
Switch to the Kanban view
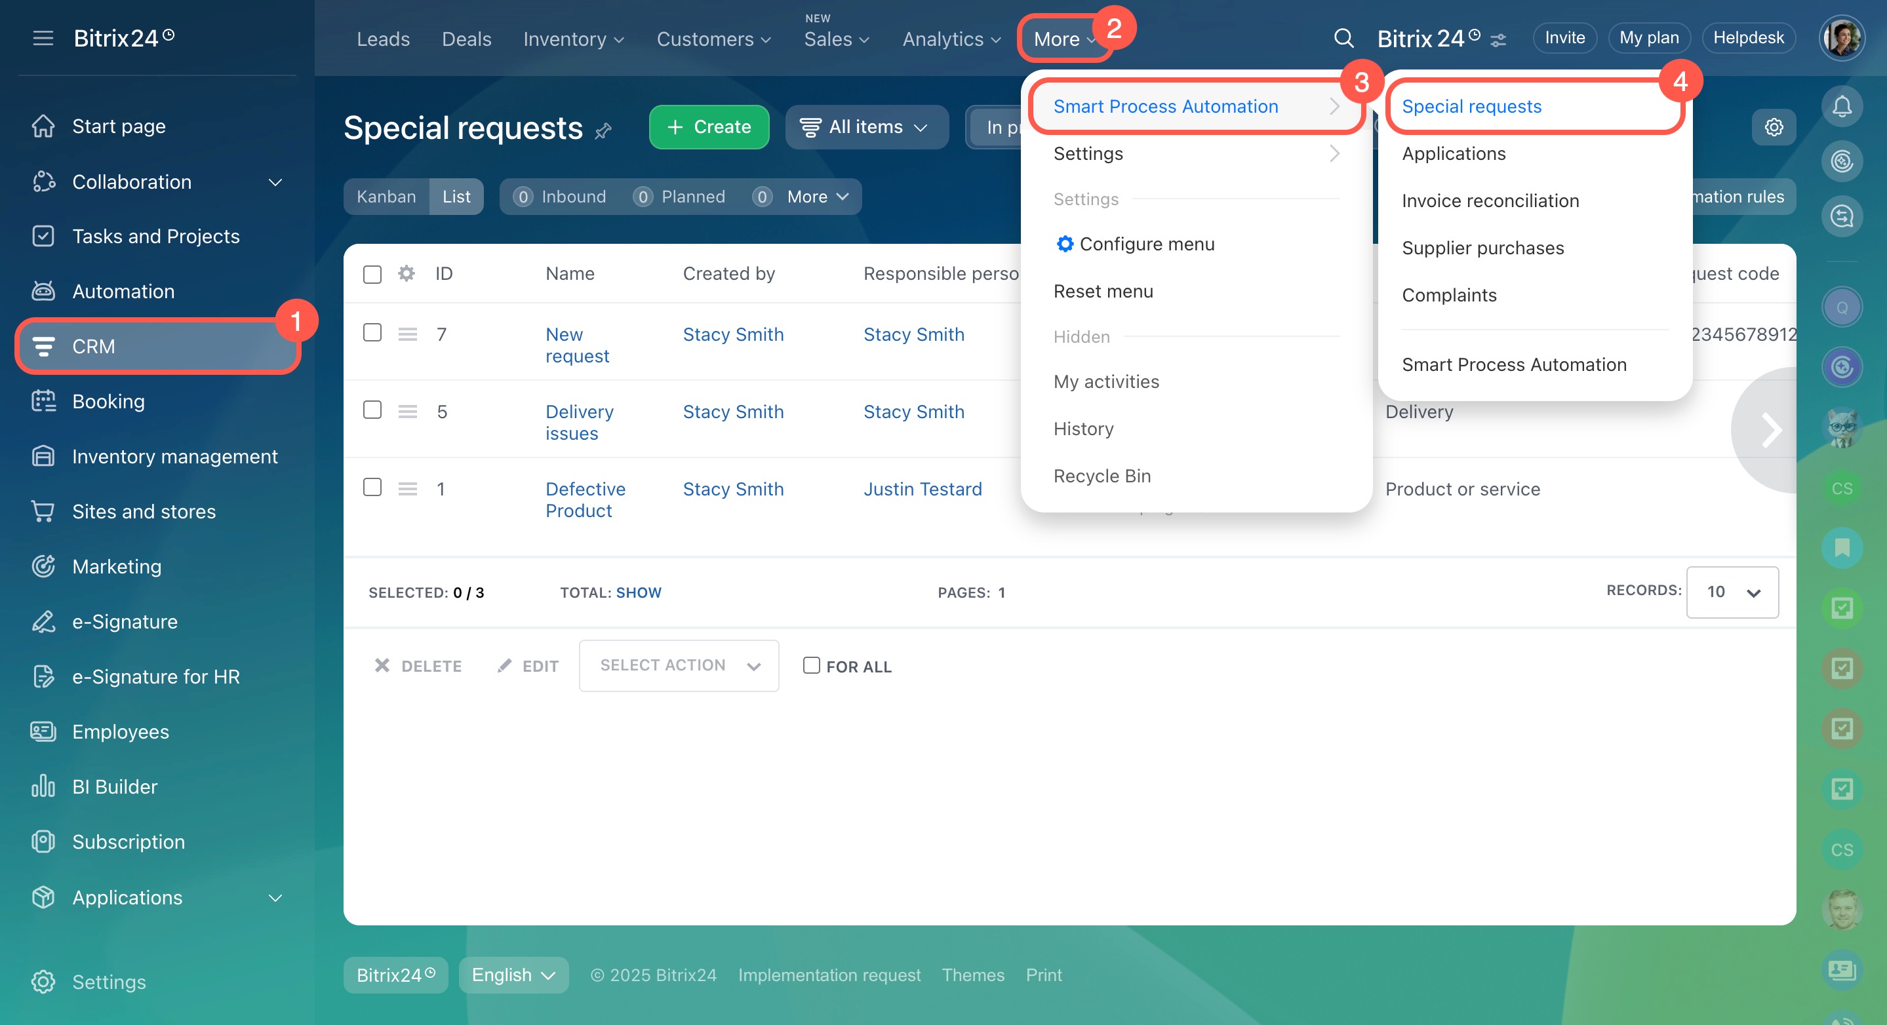point(386,197)
